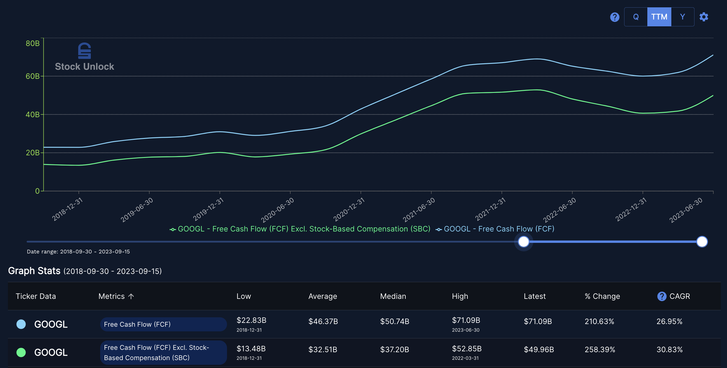Open the chart help question-mark icon
This screenshot has height=368, width=727.
point(615,17)
